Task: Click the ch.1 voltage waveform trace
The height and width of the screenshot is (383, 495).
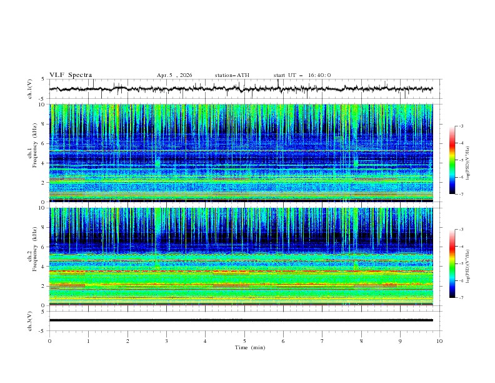Action: pos(241,89)
